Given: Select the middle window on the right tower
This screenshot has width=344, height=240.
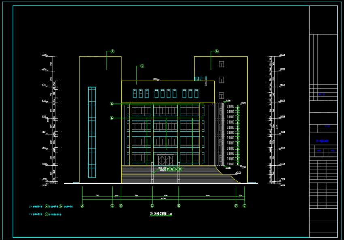Looking at the screenshot, I should (222, 80).
